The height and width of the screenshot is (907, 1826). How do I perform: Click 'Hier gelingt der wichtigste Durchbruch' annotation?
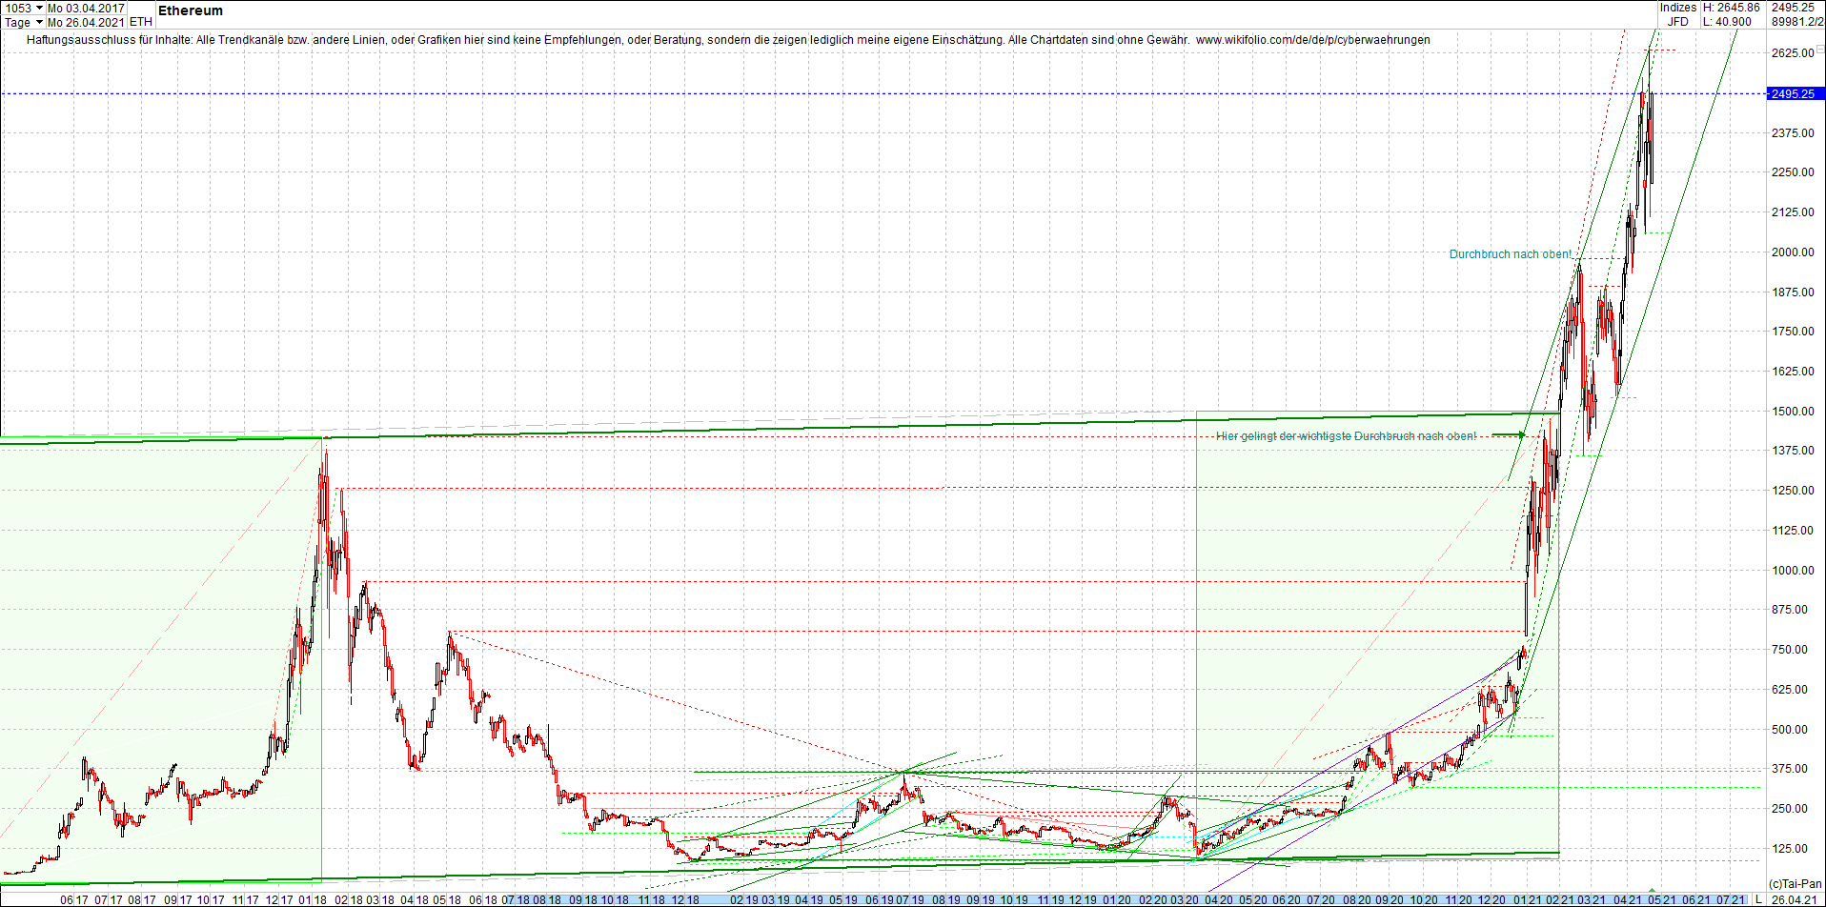[x=1347, y=436]
